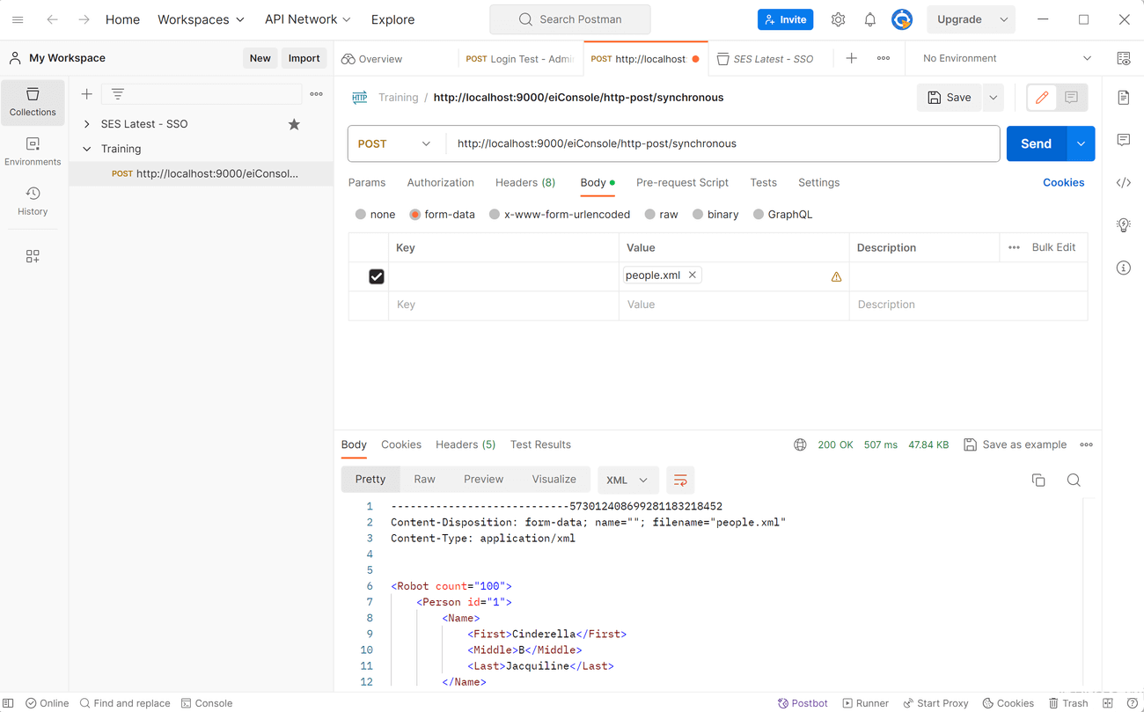The image size is (1144, 712).
Task: Open the Upgrade dropdown arrow
Action: [1003, 19]
